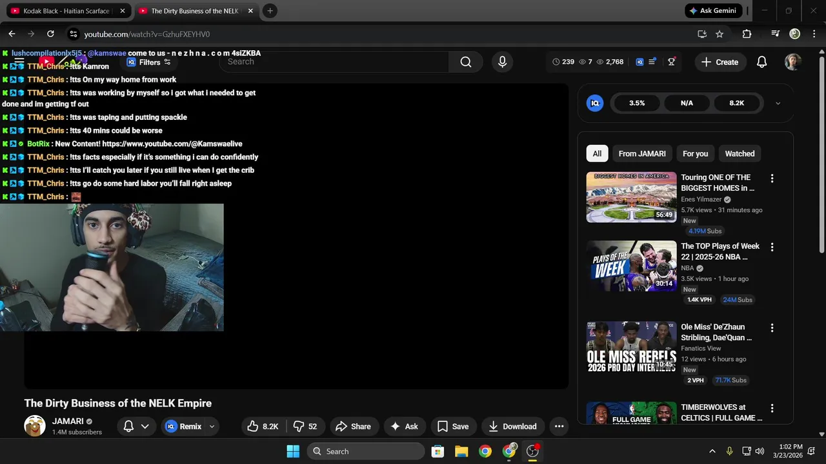Expand the vidIQ score panel chevron
826x464 pixels.
[778, 103]
